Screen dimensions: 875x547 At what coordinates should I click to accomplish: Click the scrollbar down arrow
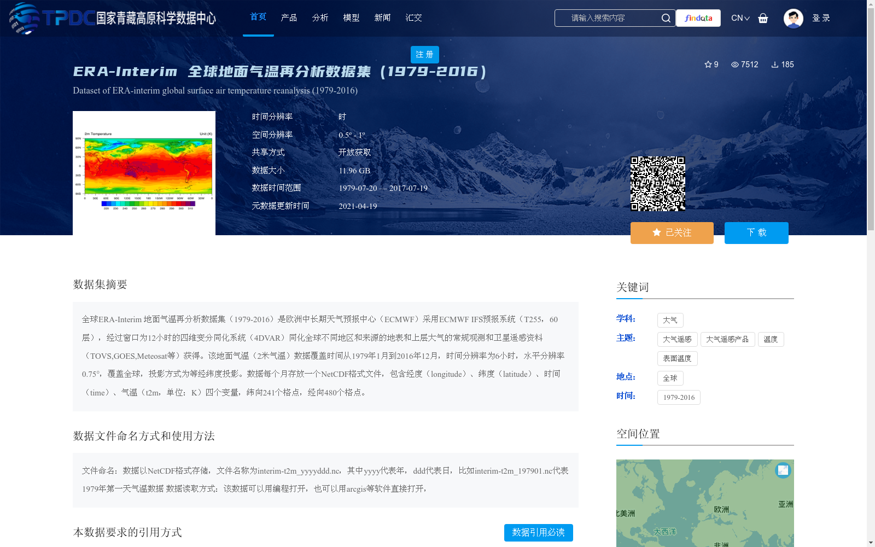point(871,543)
